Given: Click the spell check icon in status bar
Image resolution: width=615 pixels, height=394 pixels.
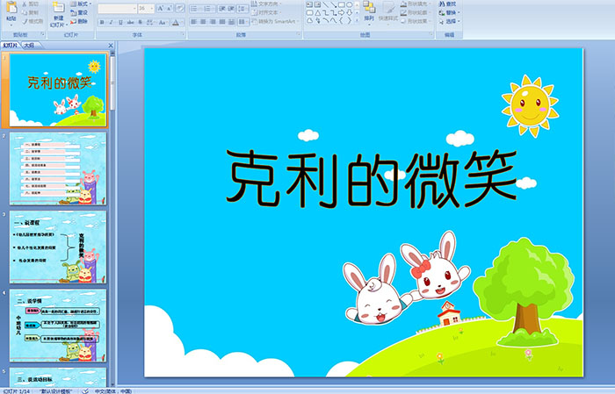Looking at the screenshot, I should 85,390.
